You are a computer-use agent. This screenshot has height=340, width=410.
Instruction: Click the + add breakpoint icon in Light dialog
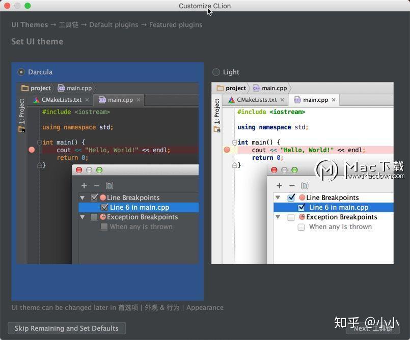coord(279,186)
